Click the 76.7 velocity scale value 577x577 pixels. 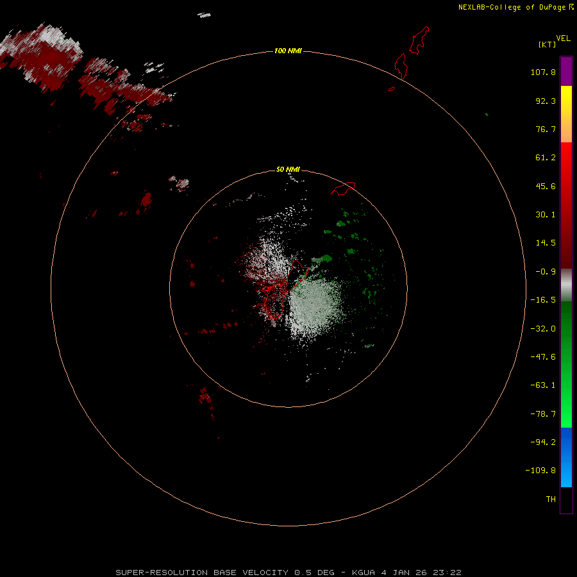click(546, 129)
